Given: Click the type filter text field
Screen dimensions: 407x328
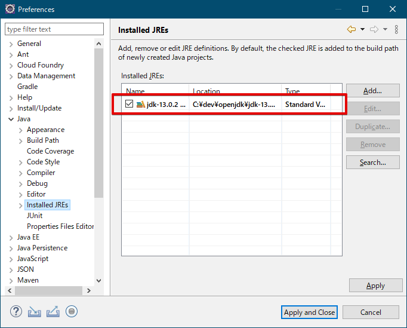Looking at the screenshot, I should pos(54,29).
